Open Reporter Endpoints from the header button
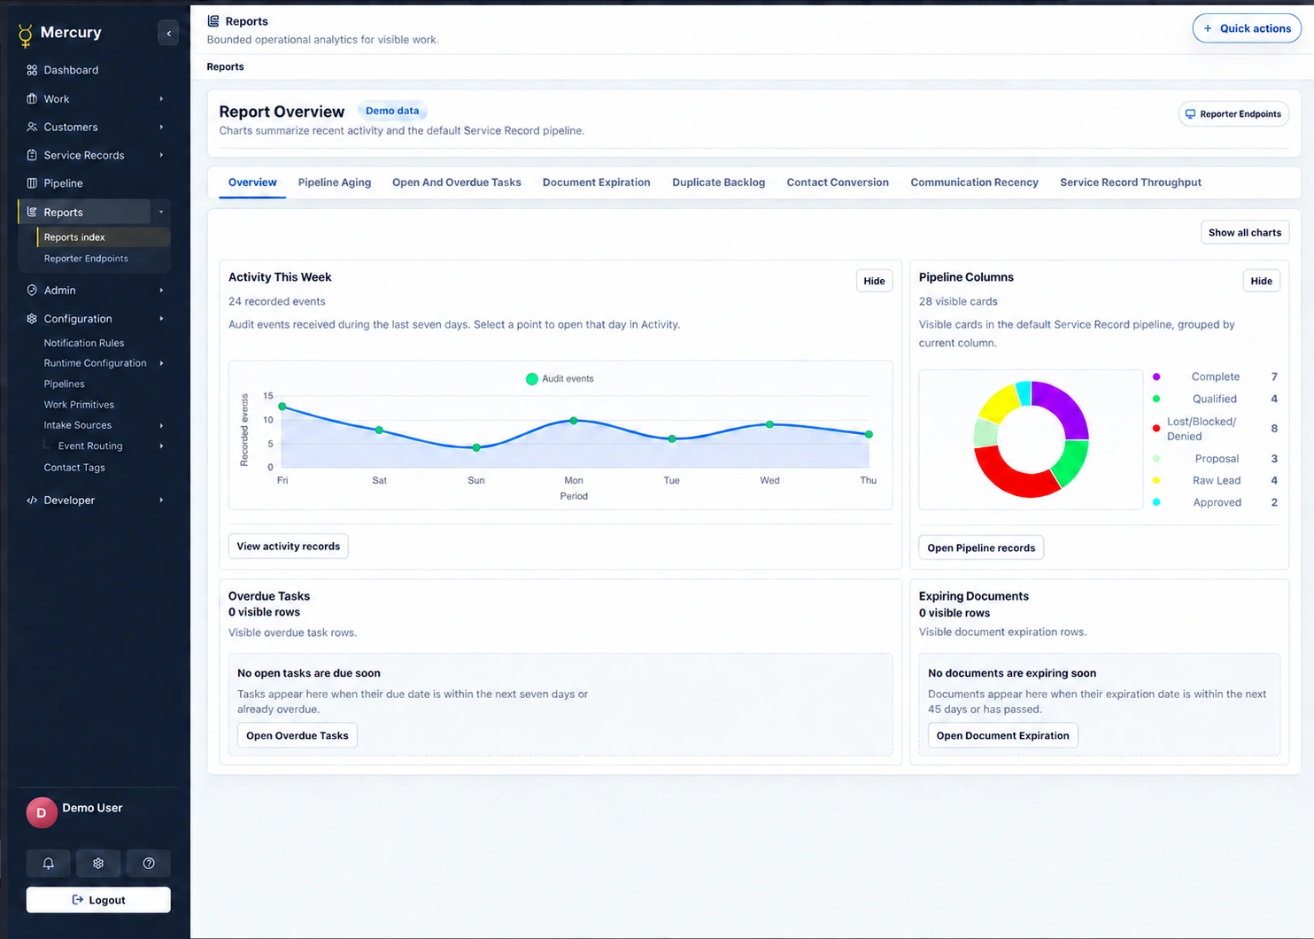 click(x=1233, y=114)
